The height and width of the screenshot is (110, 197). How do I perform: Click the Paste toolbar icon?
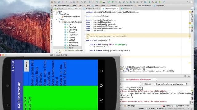point(77,2)
